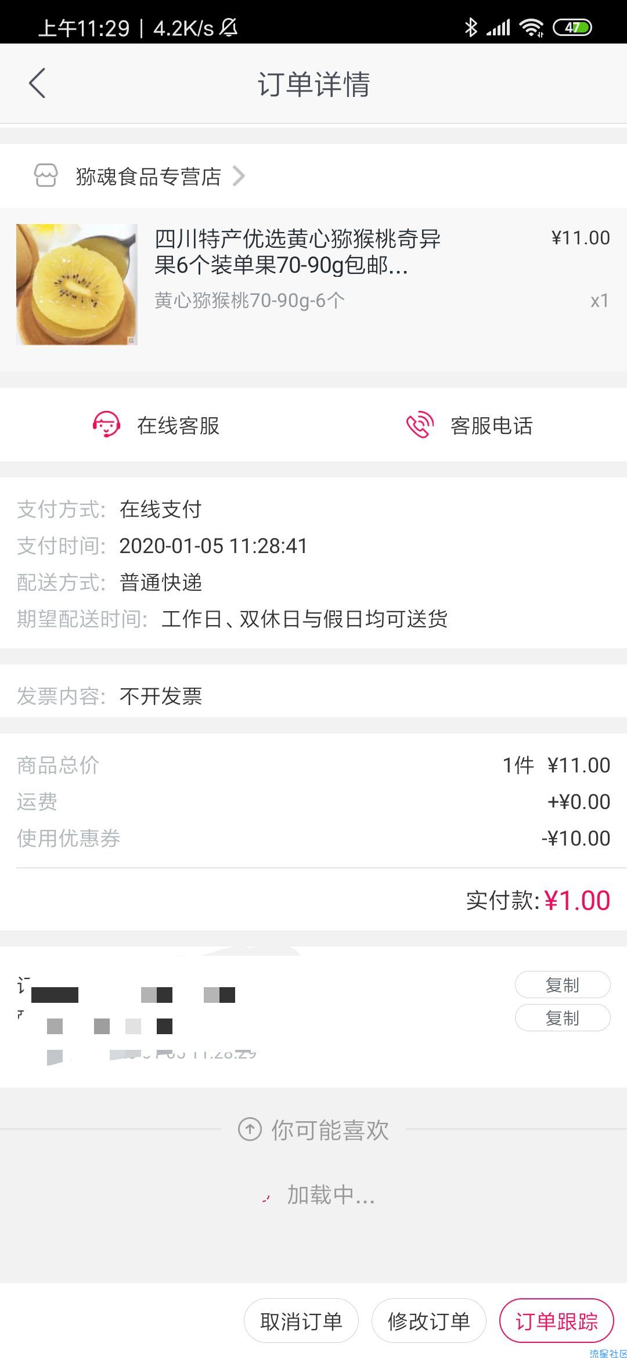
Task: Click the 修改订单 button
Action: (429, 1321)
